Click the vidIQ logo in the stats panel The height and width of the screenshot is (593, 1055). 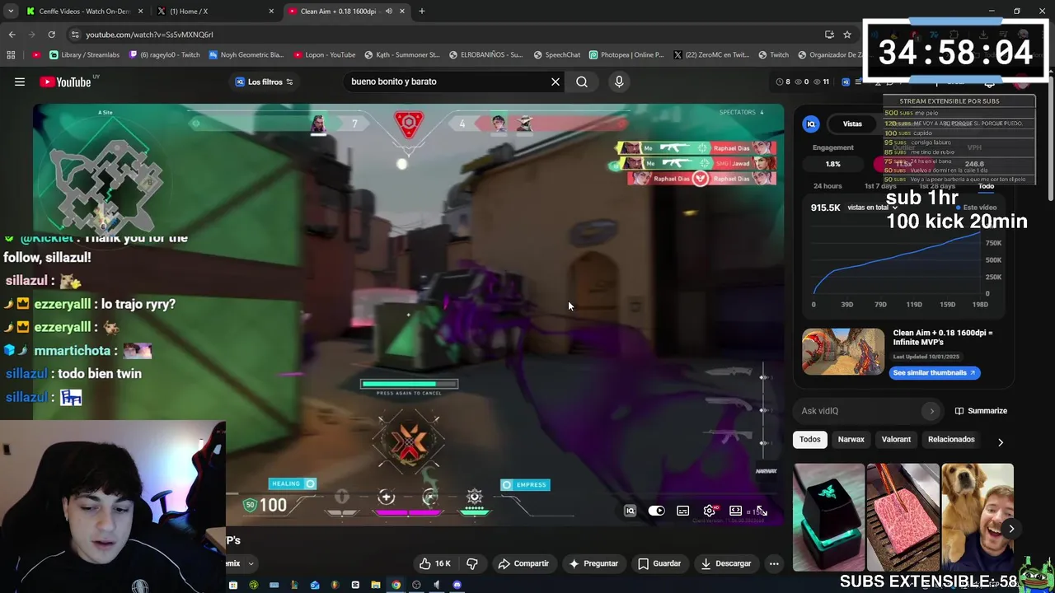(x=811, y=124)
